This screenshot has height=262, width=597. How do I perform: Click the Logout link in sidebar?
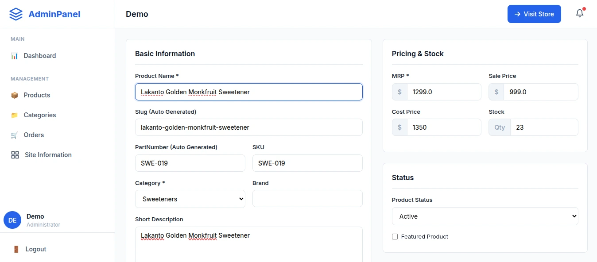[35, 249]
